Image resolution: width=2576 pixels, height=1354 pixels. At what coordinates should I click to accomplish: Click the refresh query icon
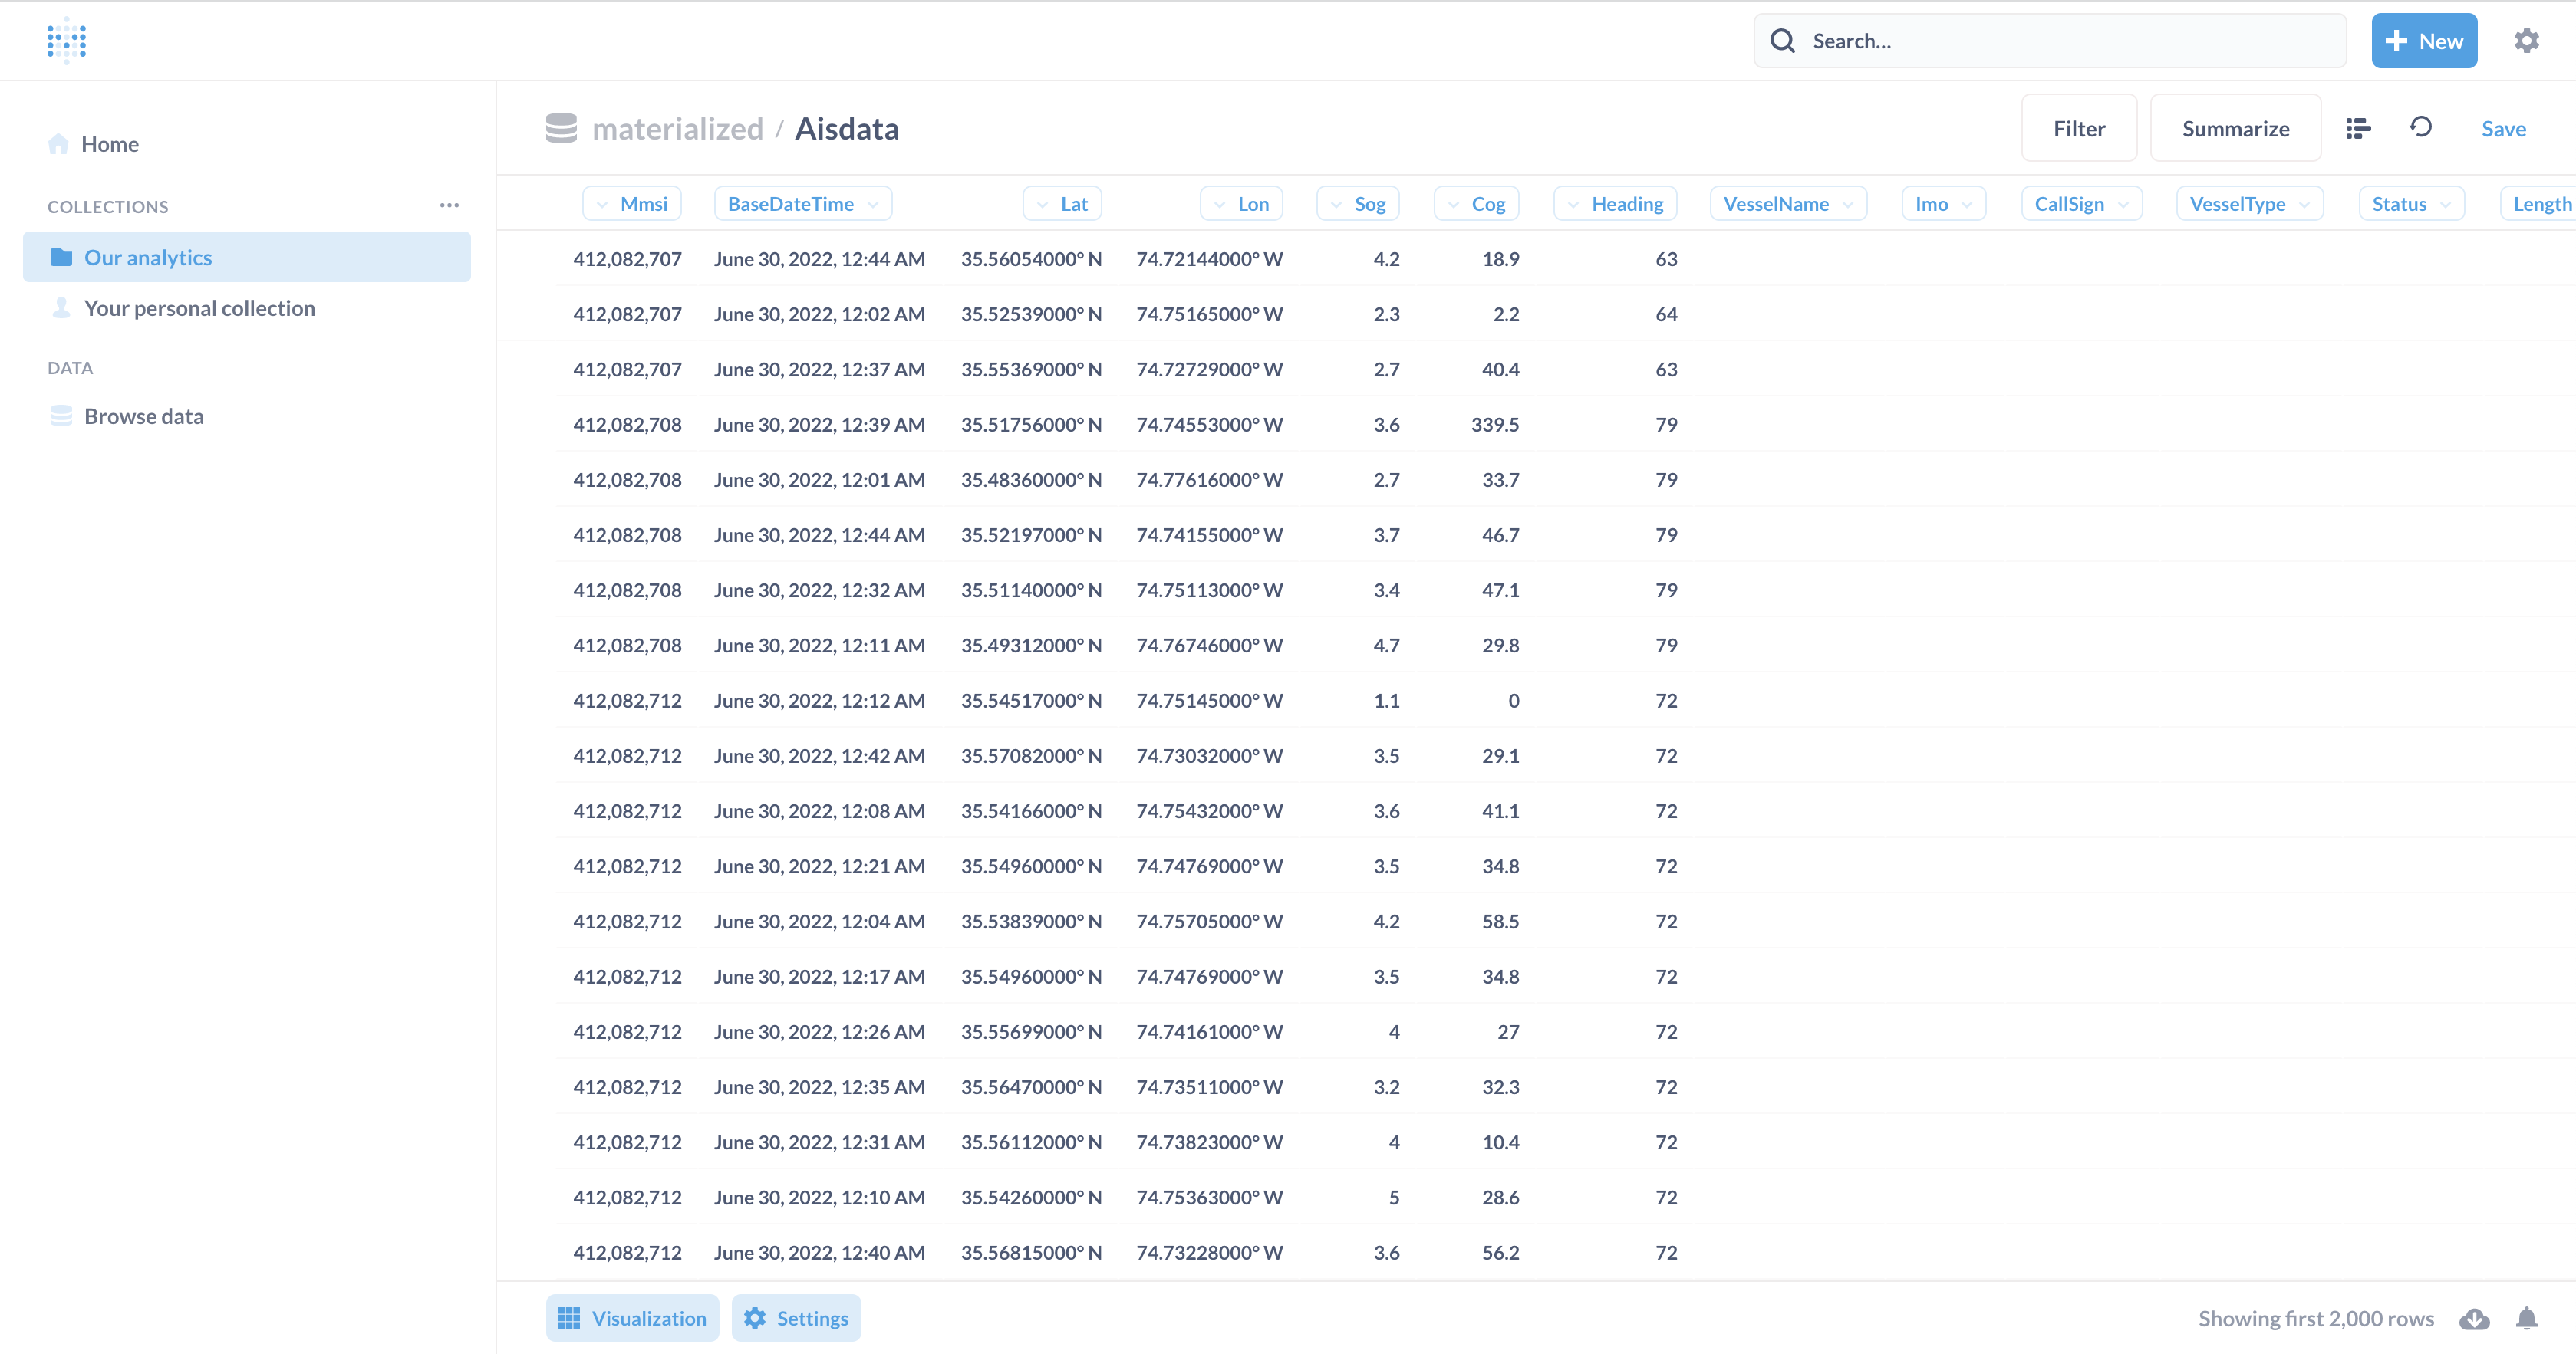coord(2420,127)
